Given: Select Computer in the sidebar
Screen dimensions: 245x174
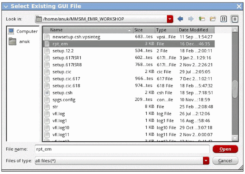Looking at the screenshot, I should 23,31.
